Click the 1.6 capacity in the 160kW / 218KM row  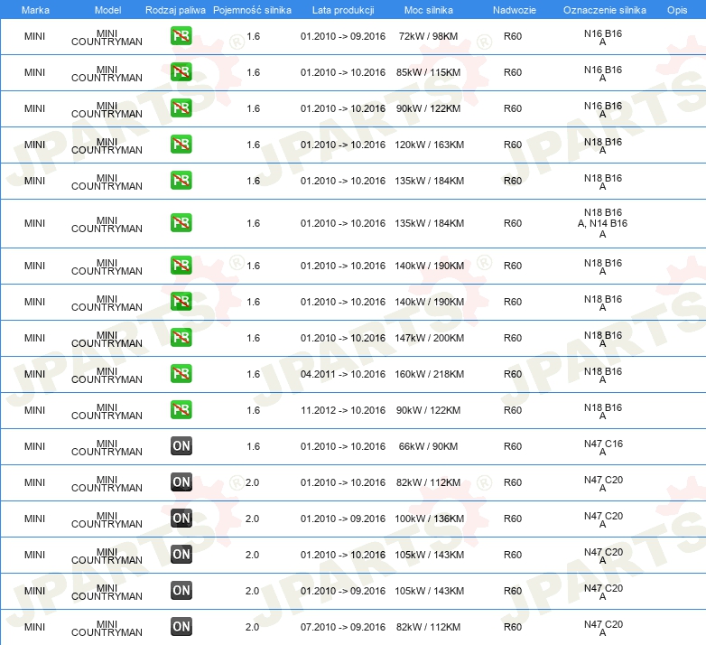(253, 374)
